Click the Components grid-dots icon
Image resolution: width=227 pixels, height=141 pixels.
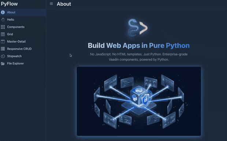[x=3, y=27]
